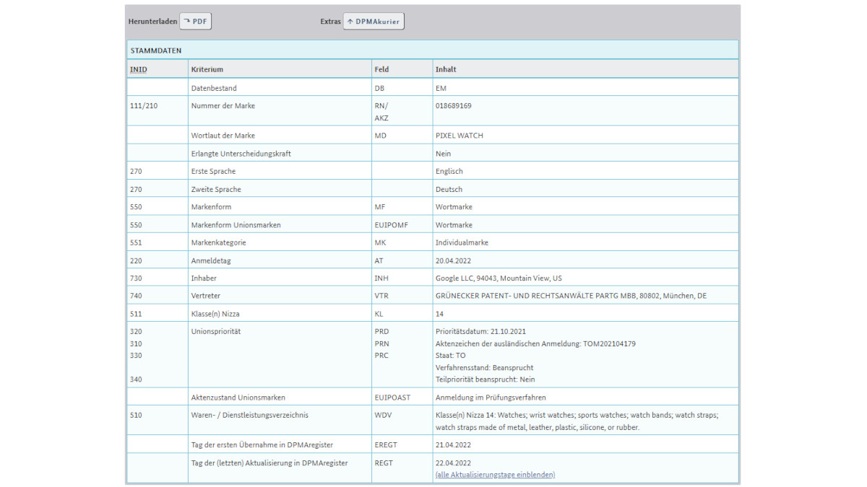The image size is (867, 487).
Task: Click the EREGT date 21.04.2022
Action: tap(454, 444)
